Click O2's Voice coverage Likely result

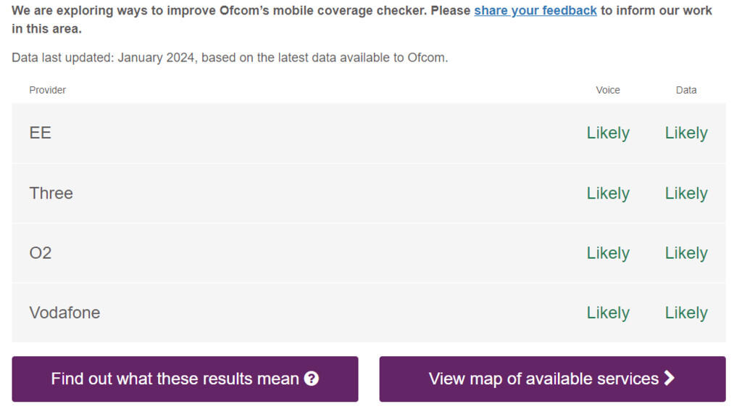(x=608, y=253)
